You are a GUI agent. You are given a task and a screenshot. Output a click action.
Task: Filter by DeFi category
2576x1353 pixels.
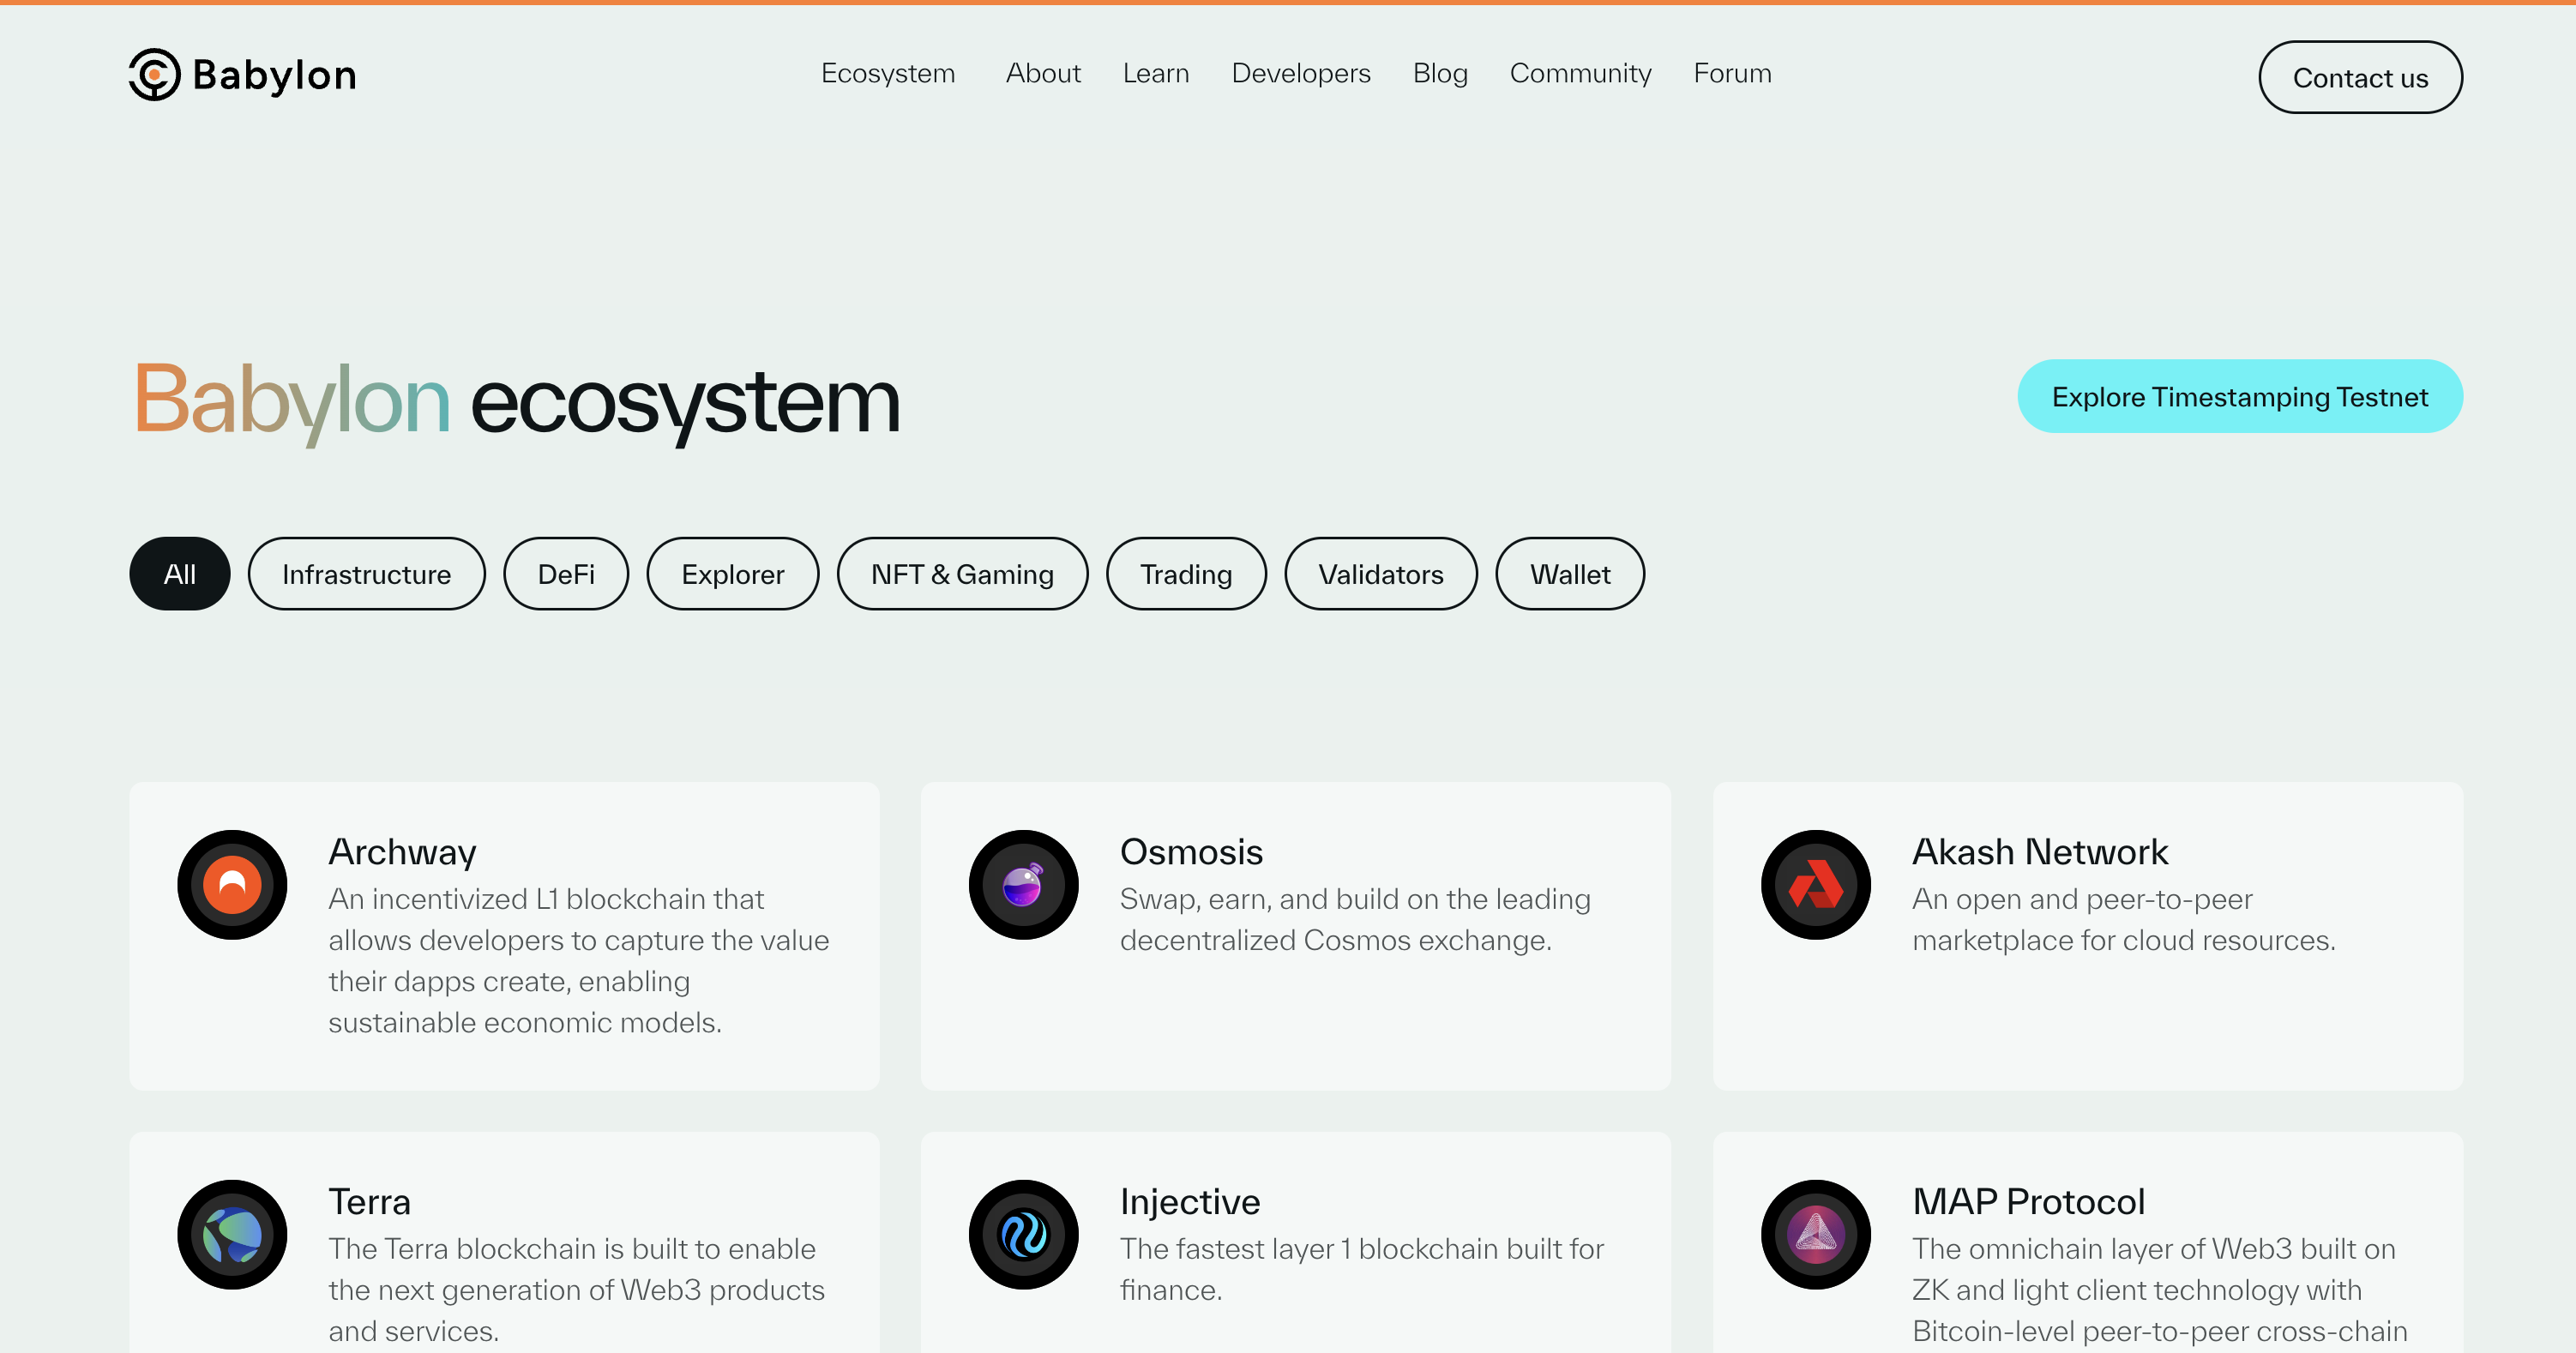[x=566, y=574]
